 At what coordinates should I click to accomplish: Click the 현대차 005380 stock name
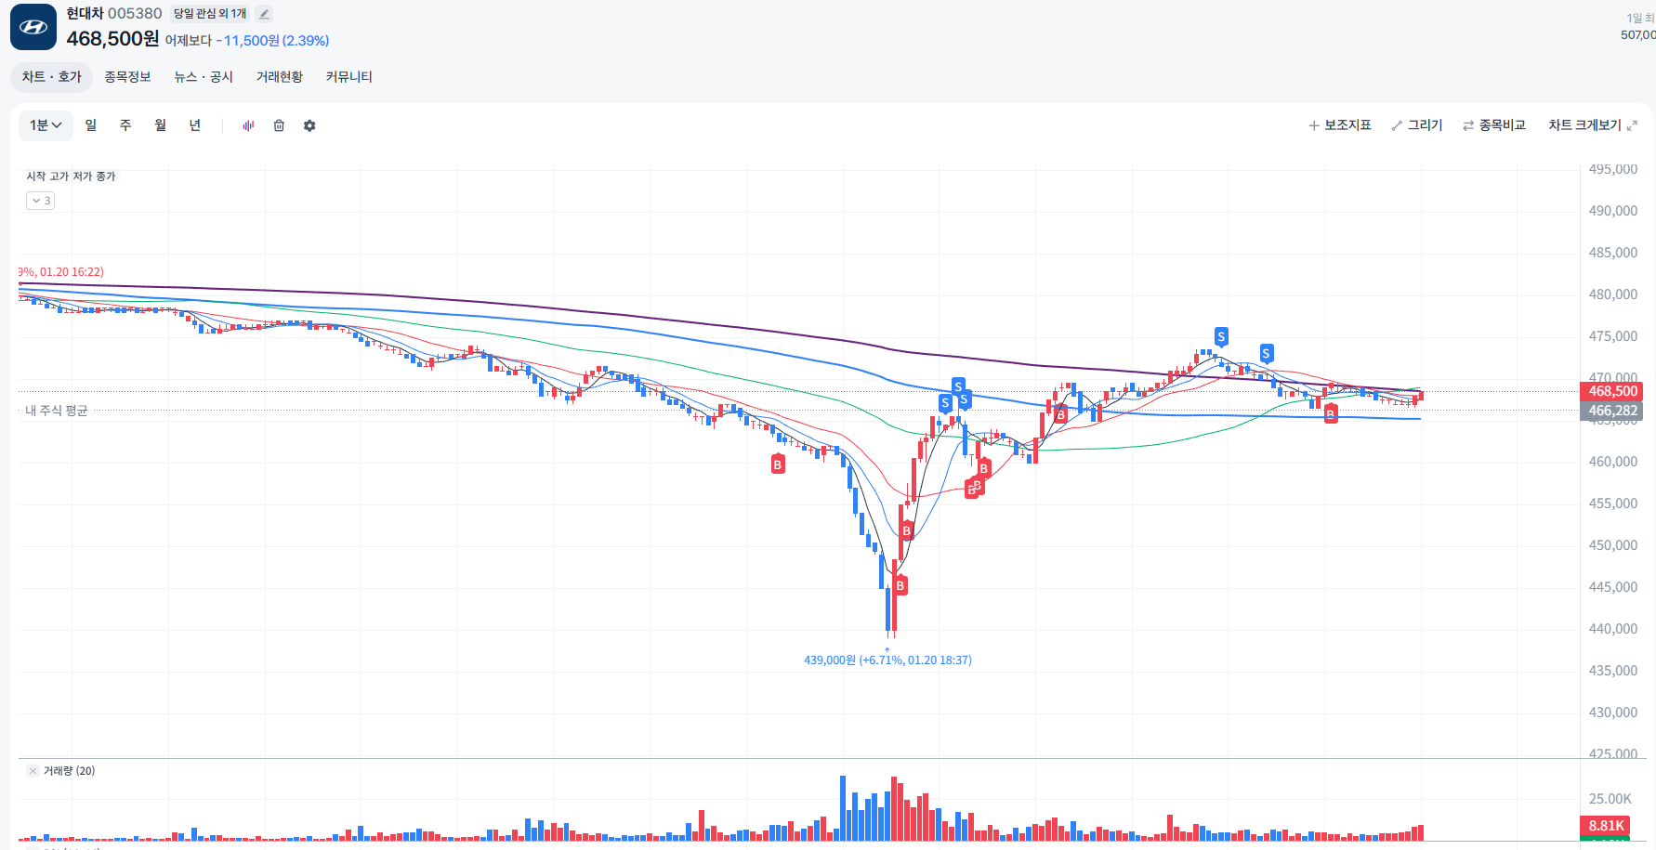click(114, 13)
